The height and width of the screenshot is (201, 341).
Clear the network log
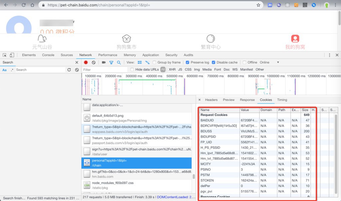[x=94, y=62]
